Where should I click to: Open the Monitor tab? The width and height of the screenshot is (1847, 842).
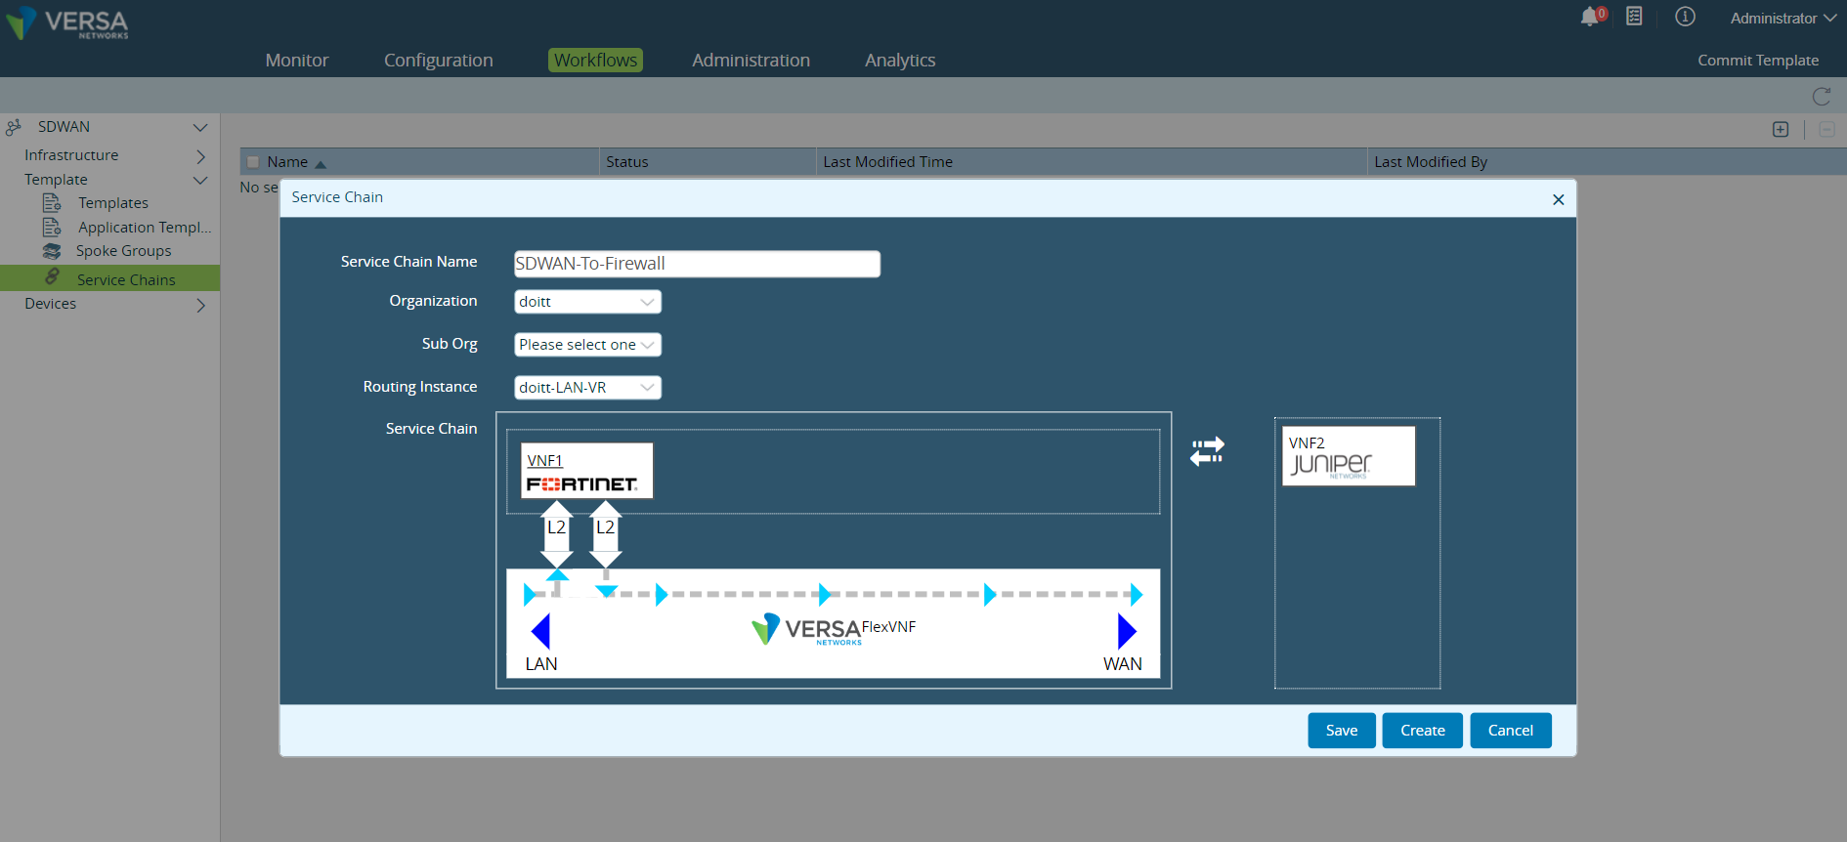pos(297,61)
